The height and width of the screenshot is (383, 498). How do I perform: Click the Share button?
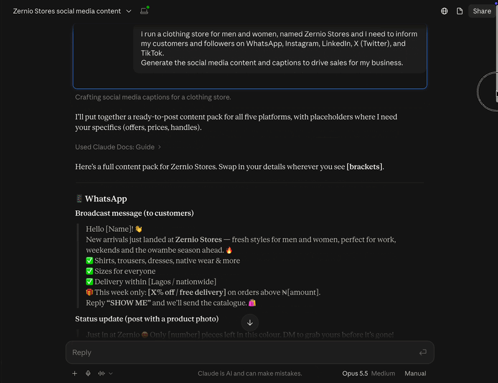(482, 11)
